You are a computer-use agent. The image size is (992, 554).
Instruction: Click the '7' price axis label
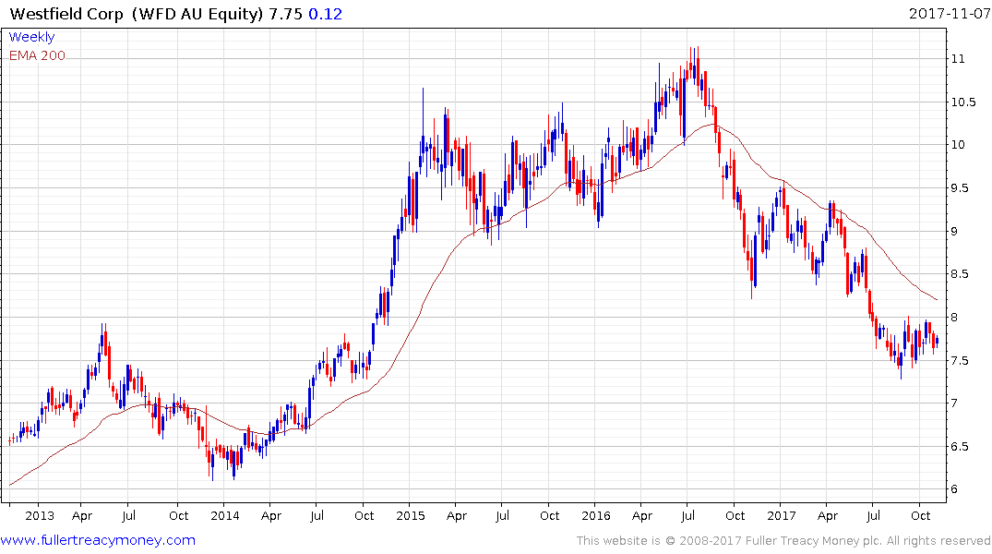[954, 403]
